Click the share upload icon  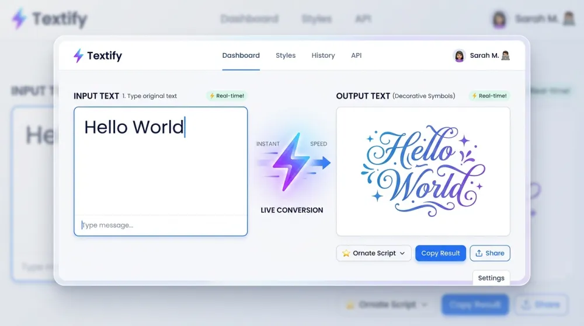click(x=479, y=253)
